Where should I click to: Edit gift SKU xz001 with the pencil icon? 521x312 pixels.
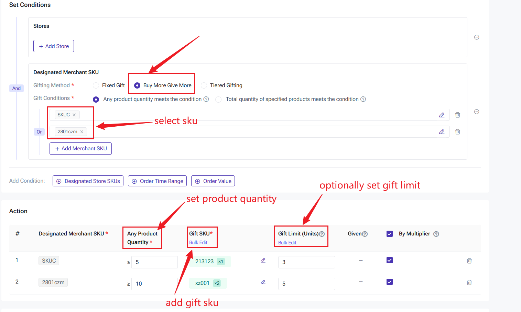click(x=263, y=282)
